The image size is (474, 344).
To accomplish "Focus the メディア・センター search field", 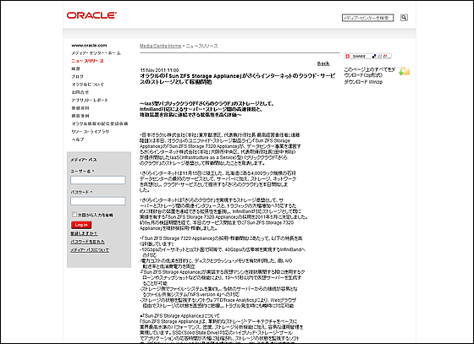I will pyautogui.click(x=367, y=18).
